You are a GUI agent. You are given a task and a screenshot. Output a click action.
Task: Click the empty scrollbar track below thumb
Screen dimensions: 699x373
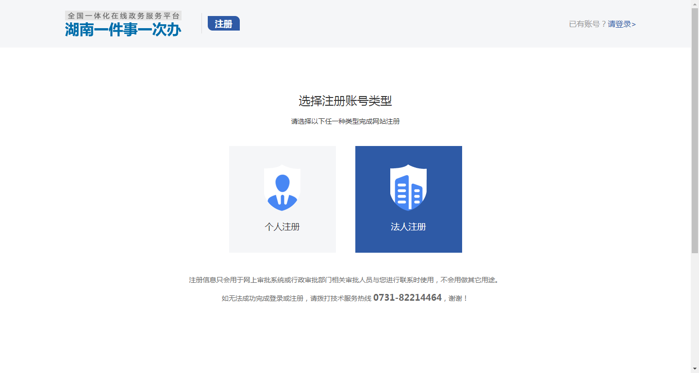[x=695, y=310]
